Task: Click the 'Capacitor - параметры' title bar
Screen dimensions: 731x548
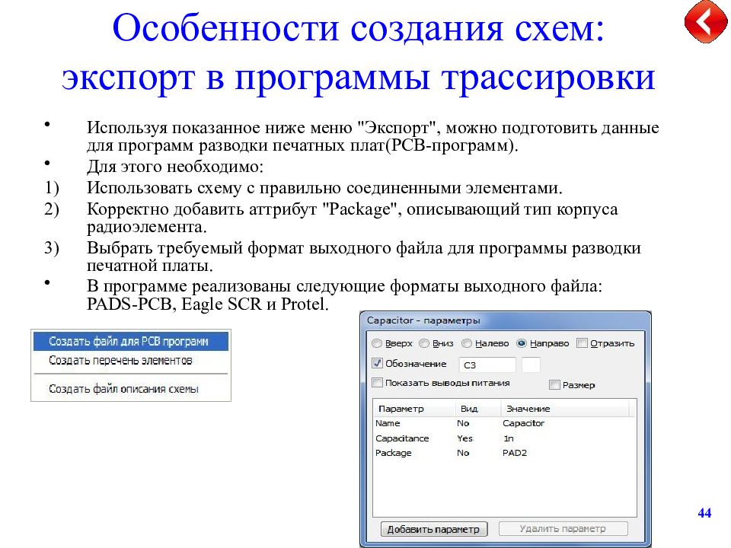Action: tap(506, 320)
